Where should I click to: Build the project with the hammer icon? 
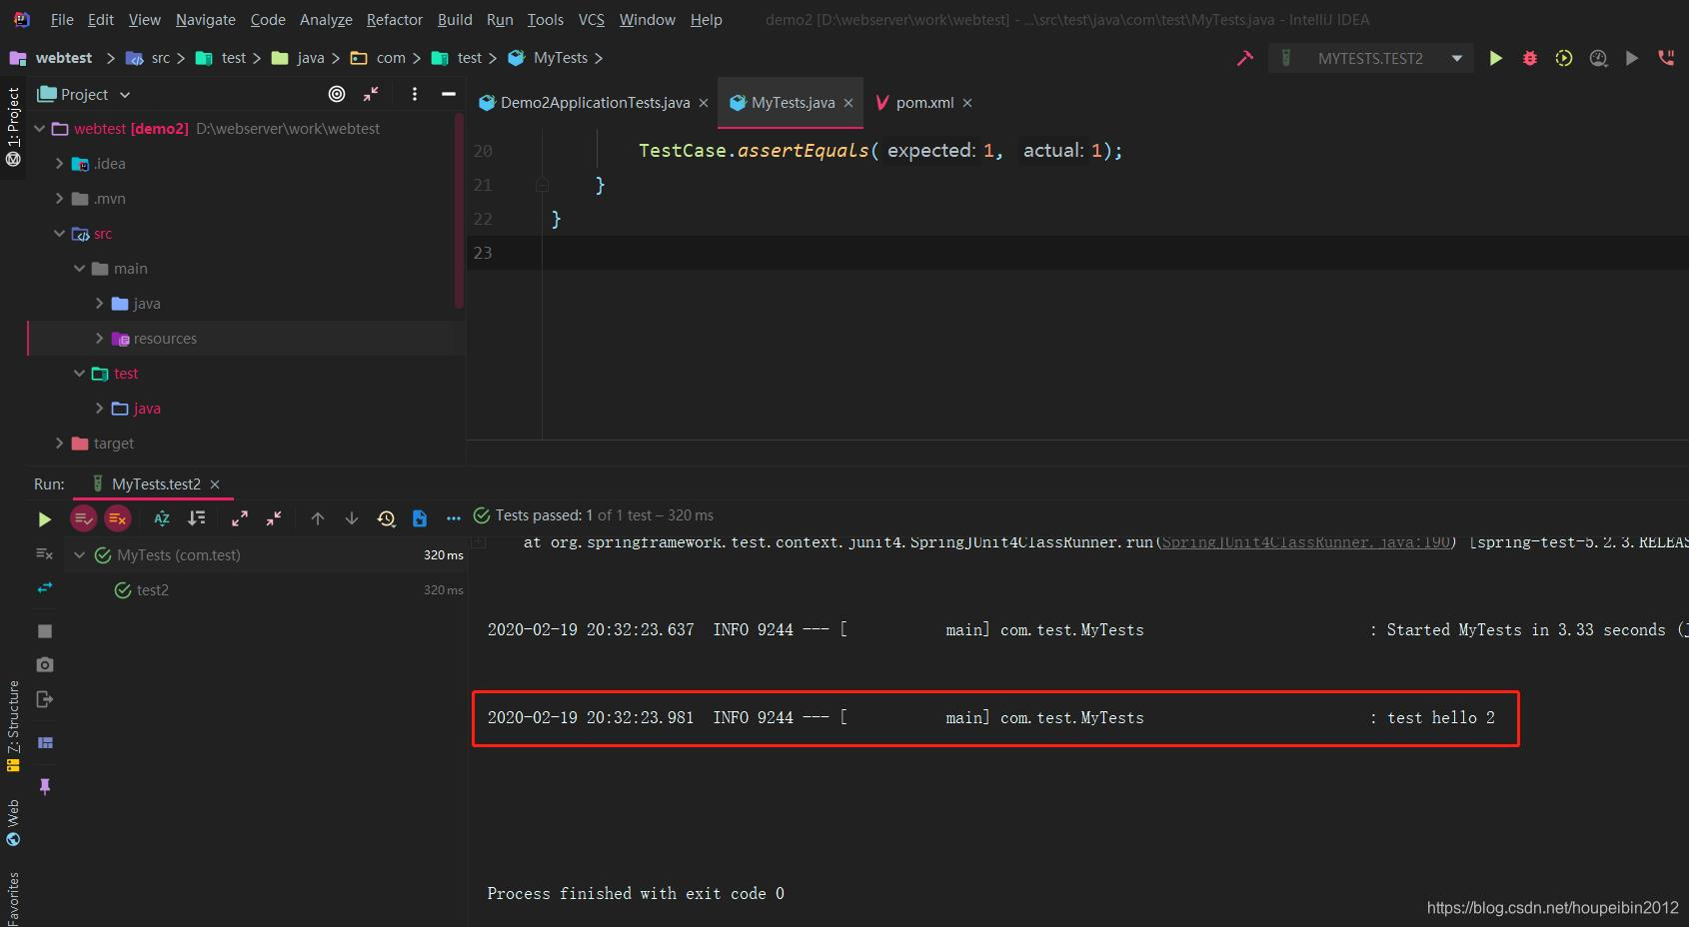pos(1245,58)
